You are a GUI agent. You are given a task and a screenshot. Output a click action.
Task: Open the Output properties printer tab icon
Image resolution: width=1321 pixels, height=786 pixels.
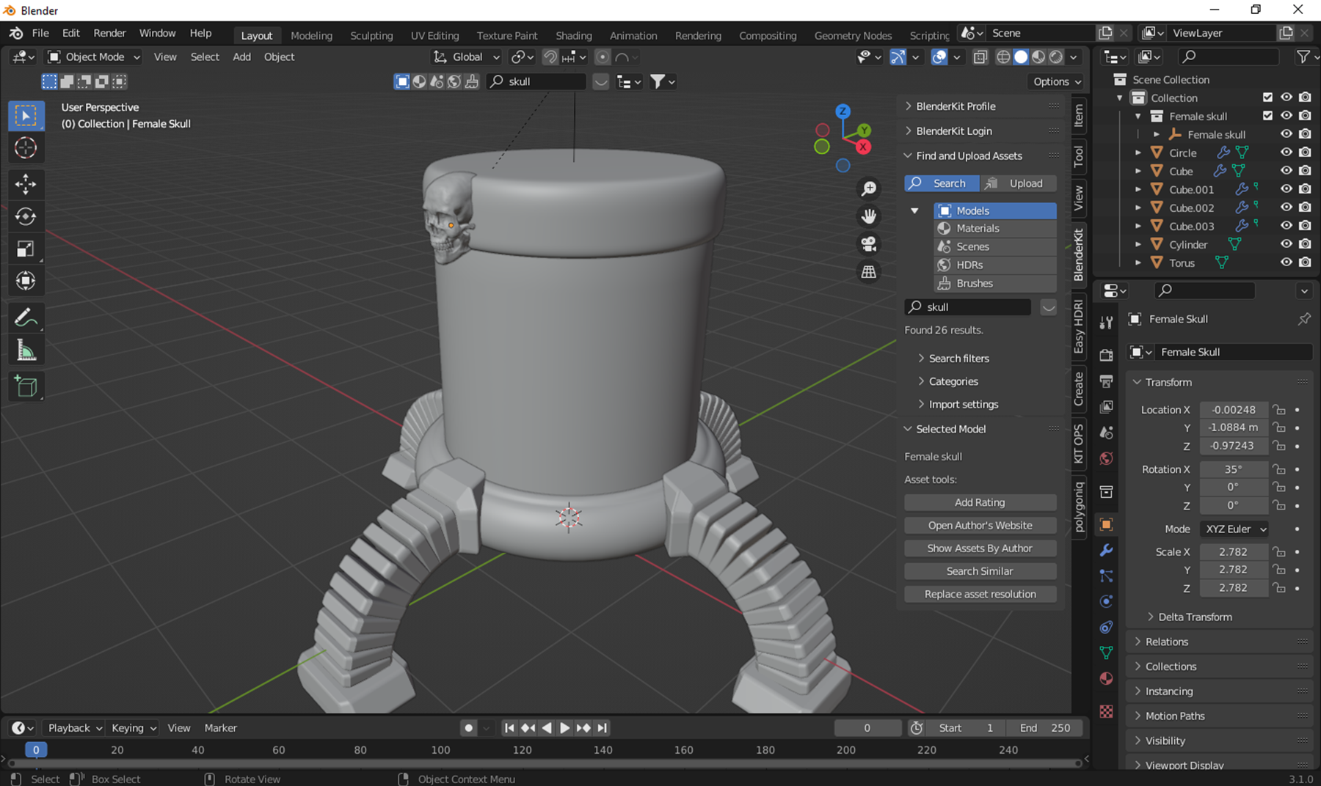click(x=1106, y=381)
